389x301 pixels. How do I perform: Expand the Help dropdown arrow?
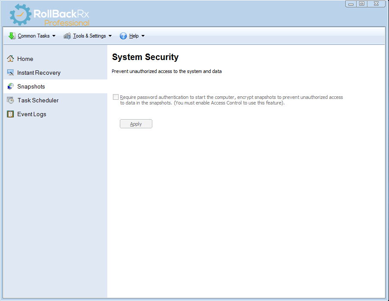(143, 36)
